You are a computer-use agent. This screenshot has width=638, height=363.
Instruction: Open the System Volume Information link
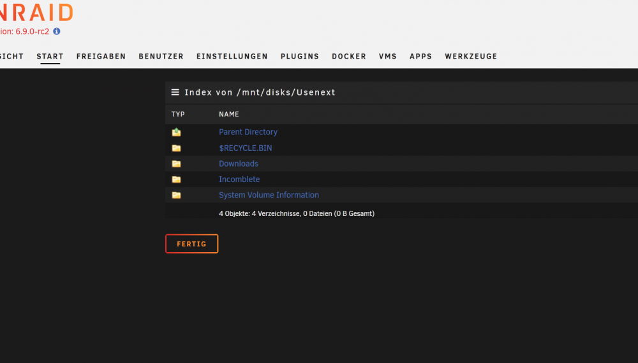[x=269, y=195]
